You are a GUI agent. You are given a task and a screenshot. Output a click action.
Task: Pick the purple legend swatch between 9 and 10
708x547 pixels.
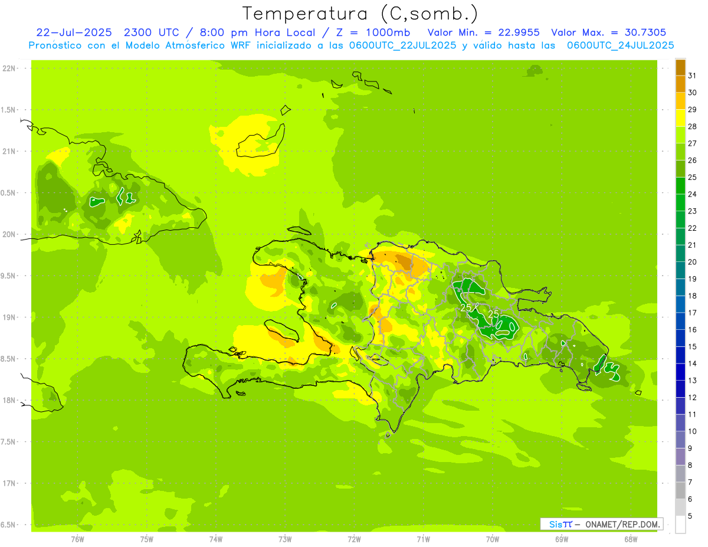680,440
